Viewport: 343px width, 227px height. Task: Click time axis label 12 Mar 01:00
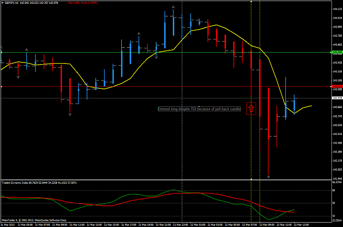198,225
